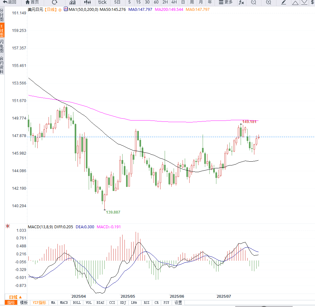Screen dimensions: 315x307
Task: Click the MA200:149.544 value label
Action: [169, 10]
